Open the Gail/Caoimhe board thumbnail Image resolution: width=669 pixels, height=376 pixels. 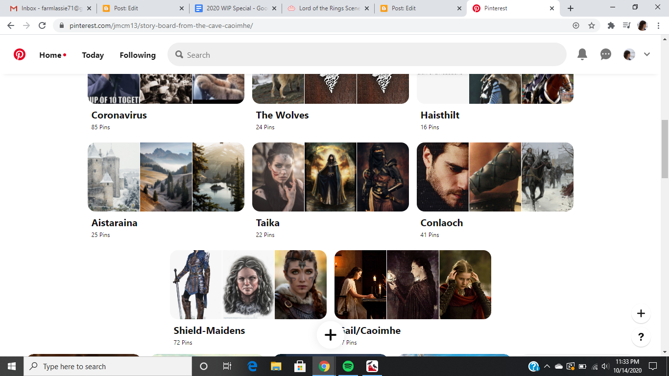(x=413, y=284)
